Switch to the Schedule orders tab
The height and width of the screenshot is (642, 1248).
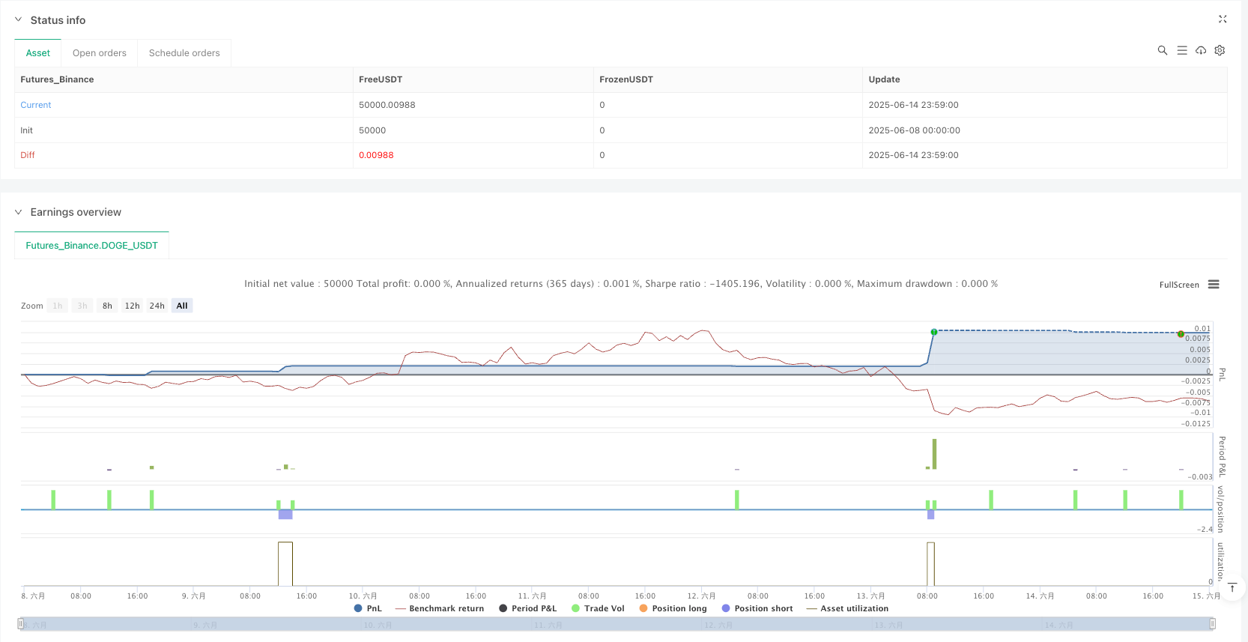click(184, 53)
